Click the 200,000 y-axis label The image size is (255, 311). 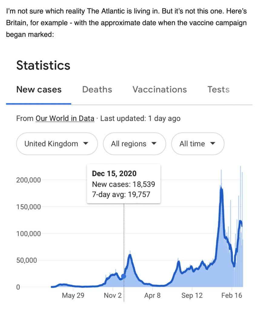(28, 180)
